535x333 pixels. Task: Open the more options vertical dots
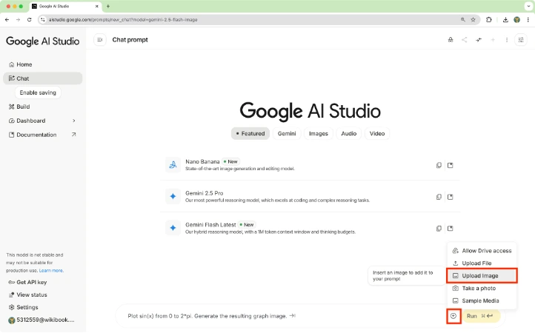pos(507,40)
